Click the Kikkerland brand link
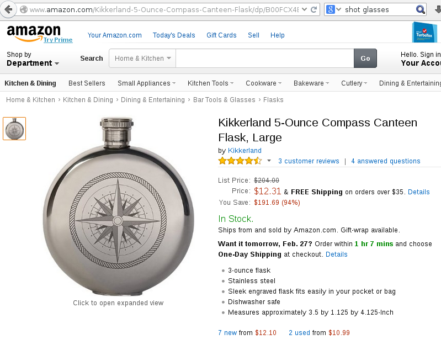The width and height of the screenshot is (441, 345). pyautogui.click(x=245, y=150)
